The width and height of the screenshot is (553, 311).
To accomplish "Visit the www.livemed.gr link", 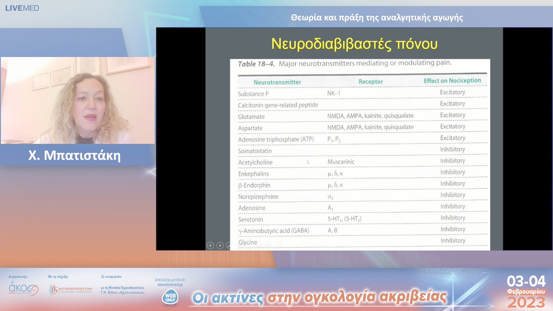I will click(x=170, y=284).
